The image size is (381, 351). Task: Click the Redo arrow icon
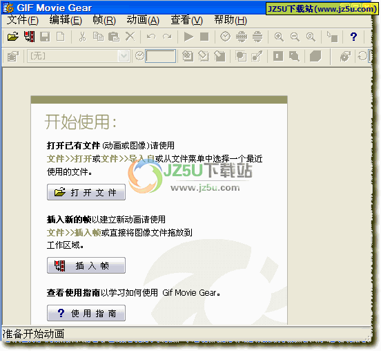[x=167, y=37]
